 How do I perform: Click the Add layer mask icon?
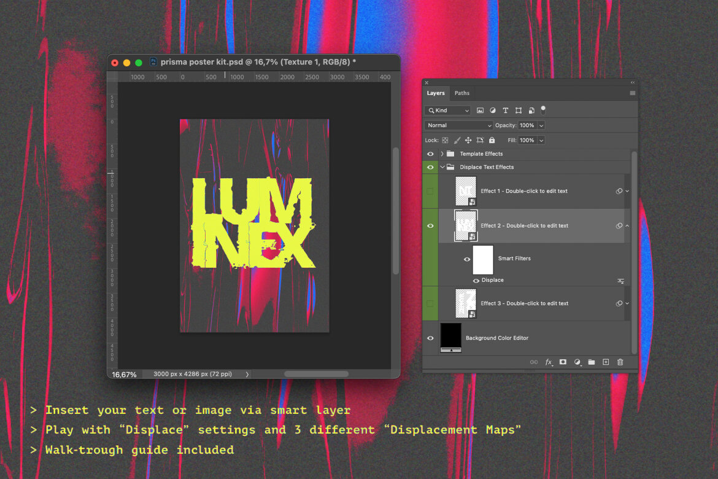[563, 362]
